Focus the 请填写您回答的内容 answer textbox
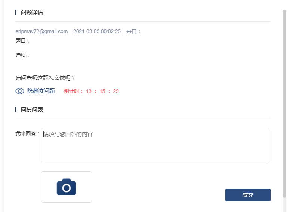This screenshot has height=212, width=296. point(155,146)
